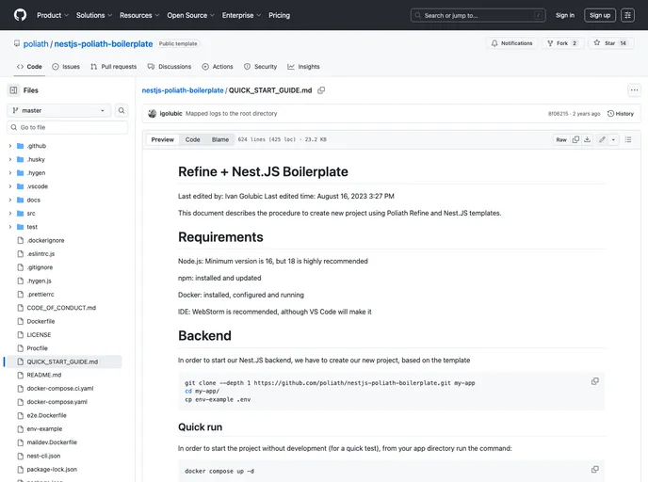The height and width of the screenshot is (482, 648).
Task: Expand the Resources menu
Action: point(139,15)
